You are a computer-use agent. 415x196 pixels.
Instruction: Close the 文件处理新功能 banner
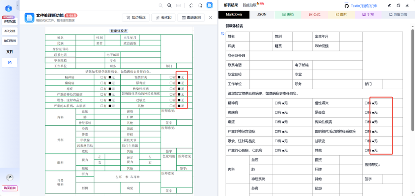click(210, 18)
